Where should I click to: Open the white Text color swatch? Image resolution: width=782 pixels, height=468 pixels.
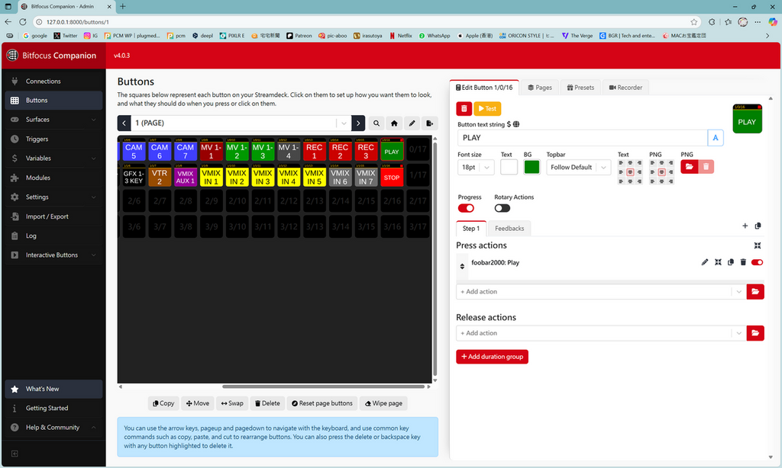pyautogui.click(x=509, y=167)
